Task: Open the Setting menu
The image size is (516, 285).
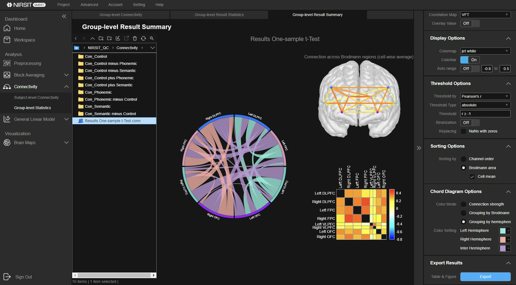Action: point(139,5)
